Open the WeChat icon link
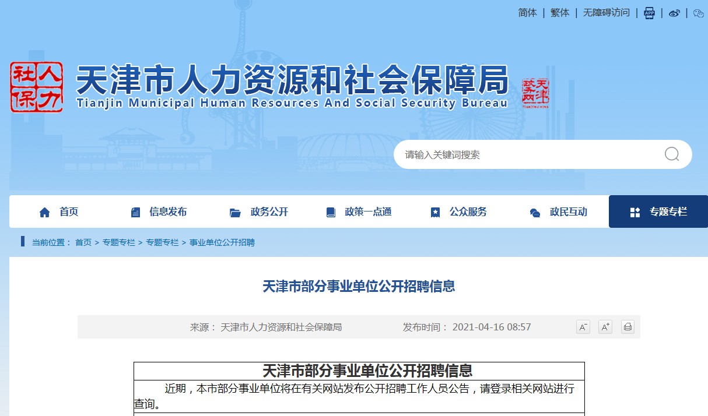Viewport: 708px width, 416px height. tap(698, 13)
